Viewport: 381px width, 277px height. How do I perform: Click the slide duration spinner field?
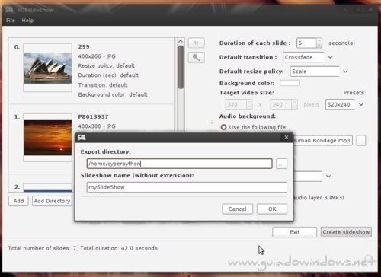[x=307, y=43]
